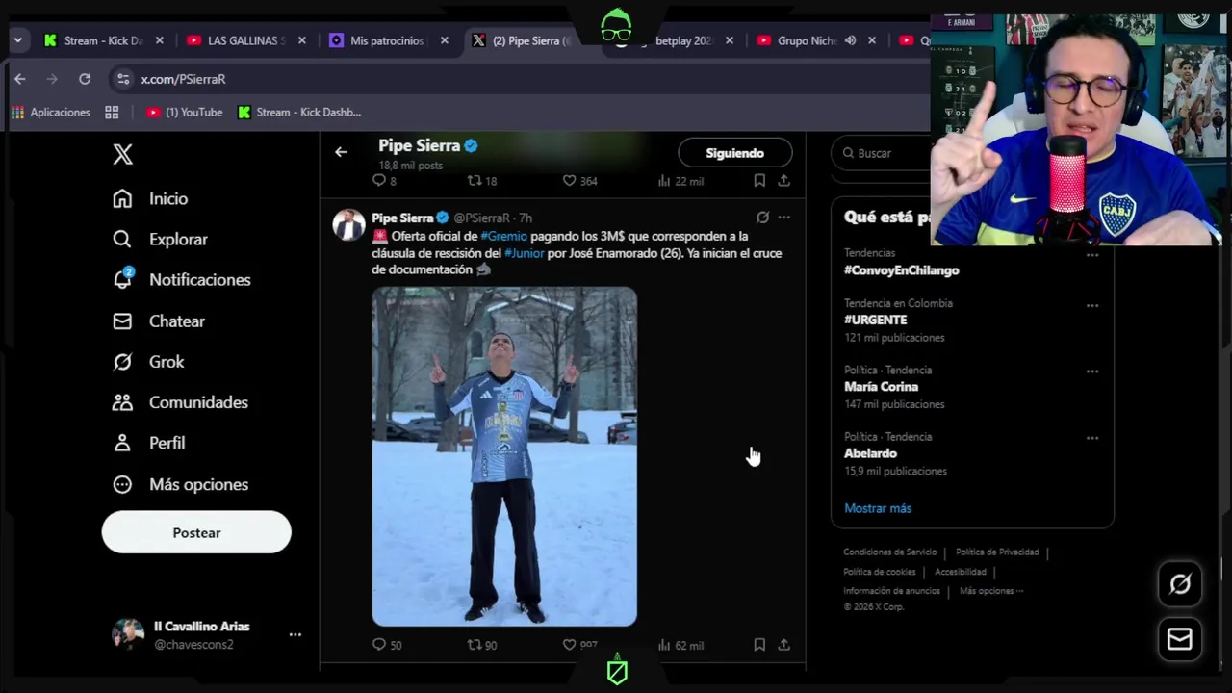Open account menu for Il Cavallino Arias
Screen dimensions: 1232x693
(x=207, y=634)
